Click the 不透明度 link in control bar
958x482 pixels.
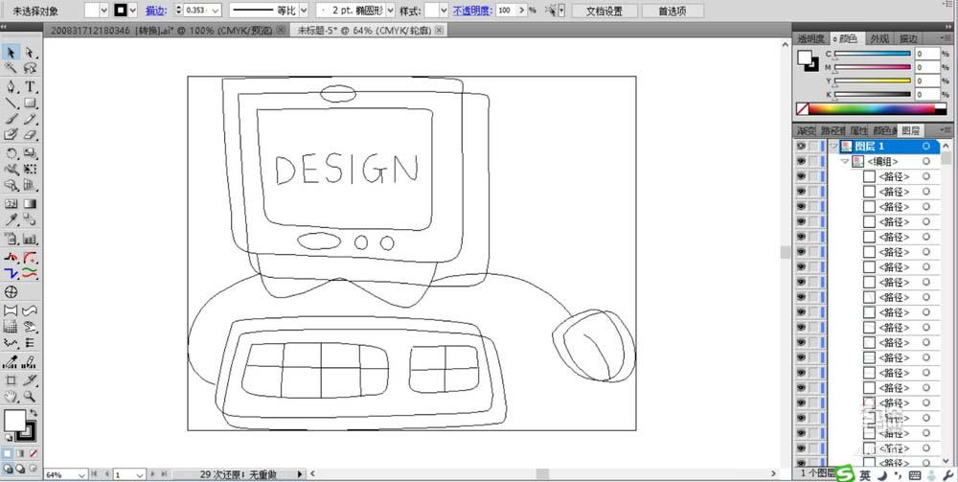[x=471, y=11]
